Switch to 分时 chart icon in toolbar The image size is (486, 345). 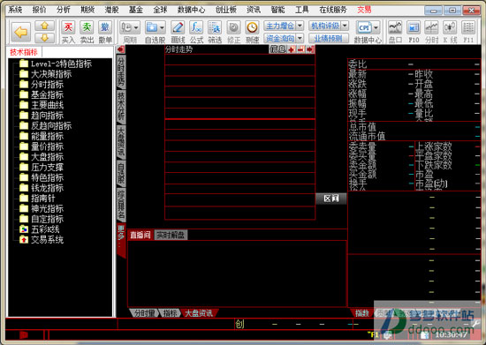pos(431,28)
